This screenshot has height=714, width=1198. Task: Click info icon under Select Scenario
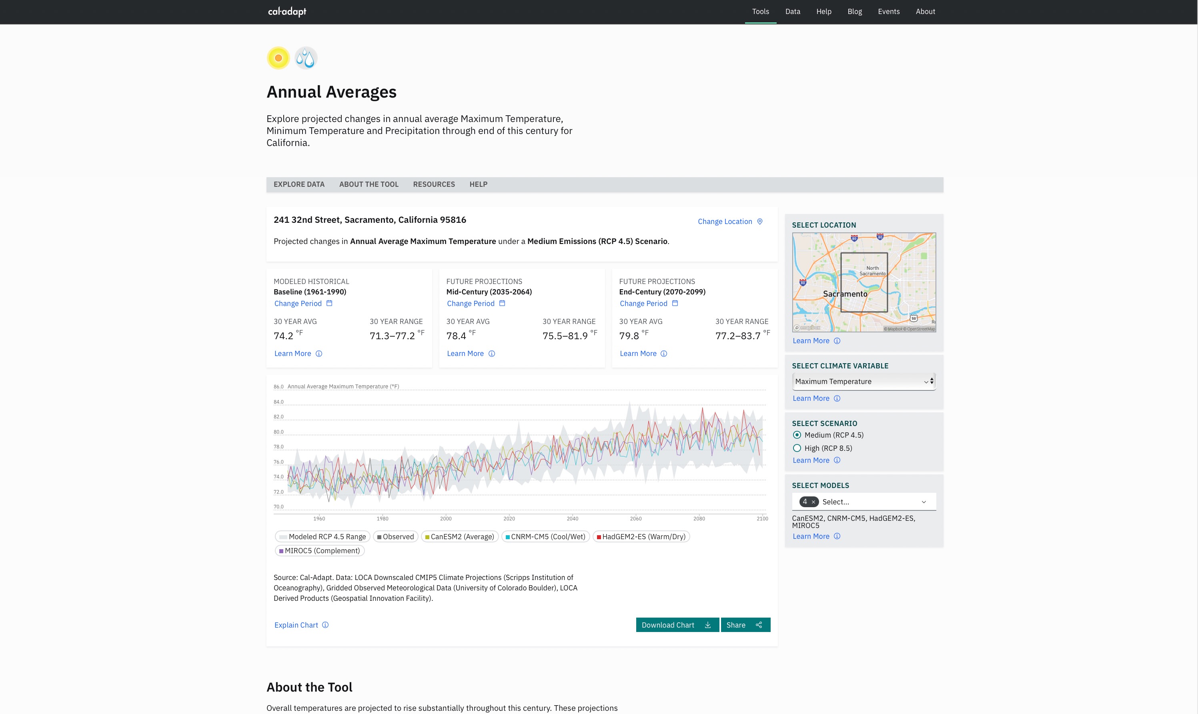(x=837, y=460)
